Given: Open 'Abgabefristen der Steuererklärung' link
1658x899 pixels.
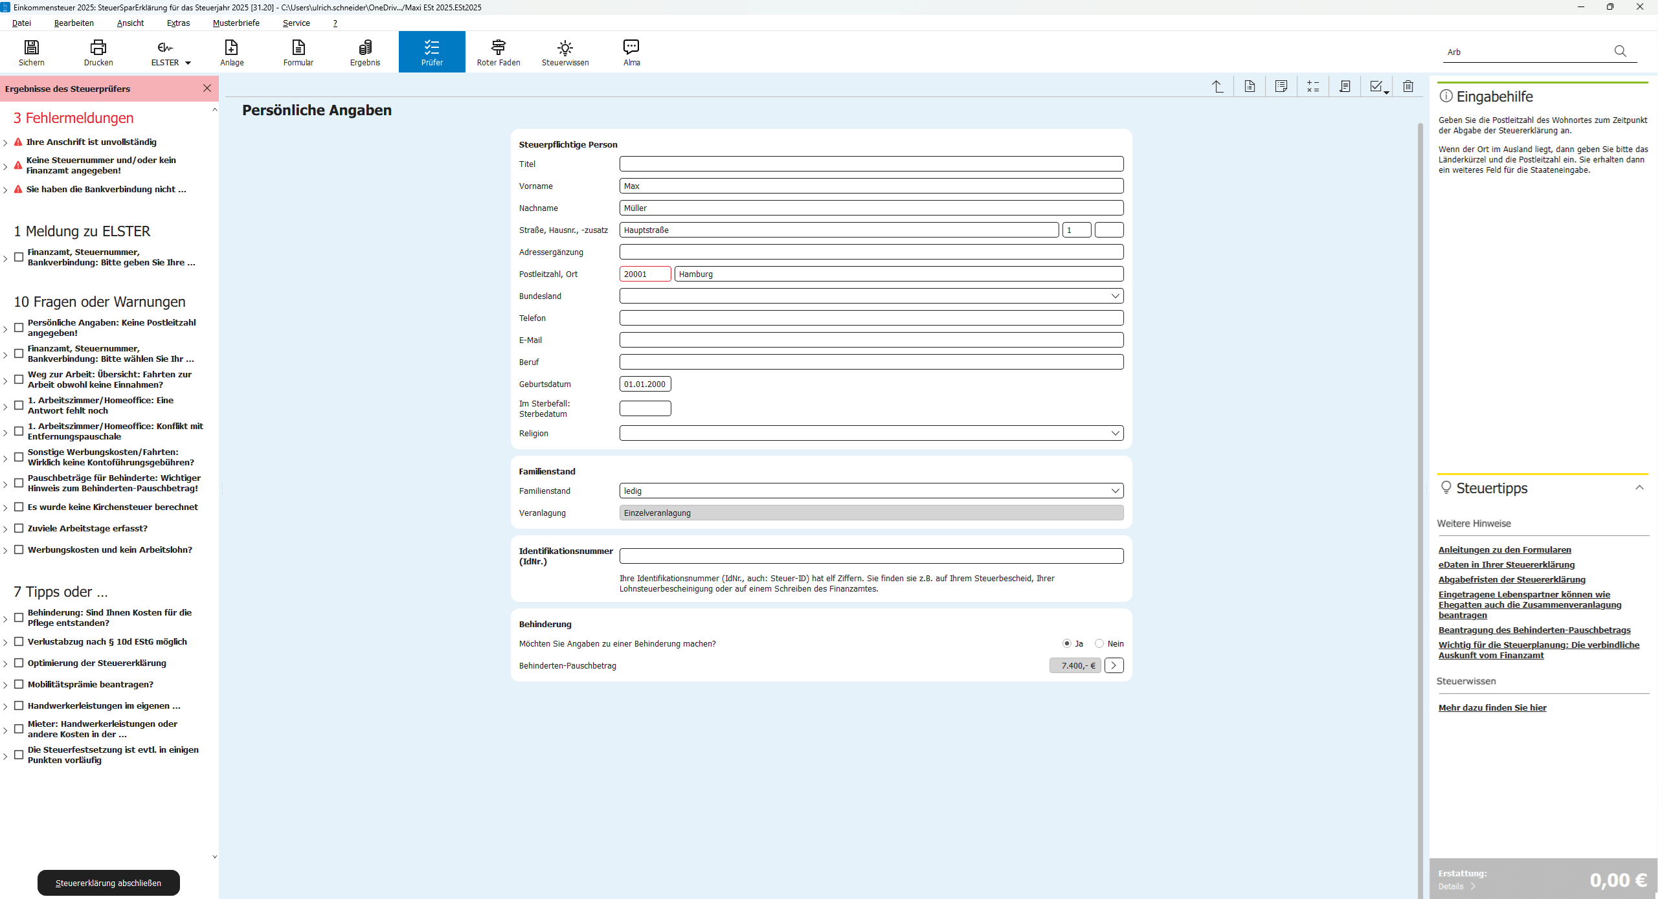Looking at the screenshot, I should click(1511, 579).
